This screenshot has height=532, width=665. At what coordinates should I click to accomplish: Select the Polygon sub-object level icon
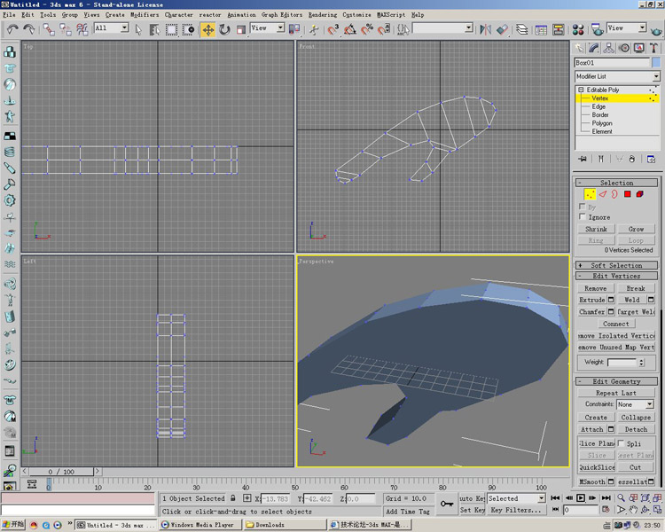pos(627,194)
